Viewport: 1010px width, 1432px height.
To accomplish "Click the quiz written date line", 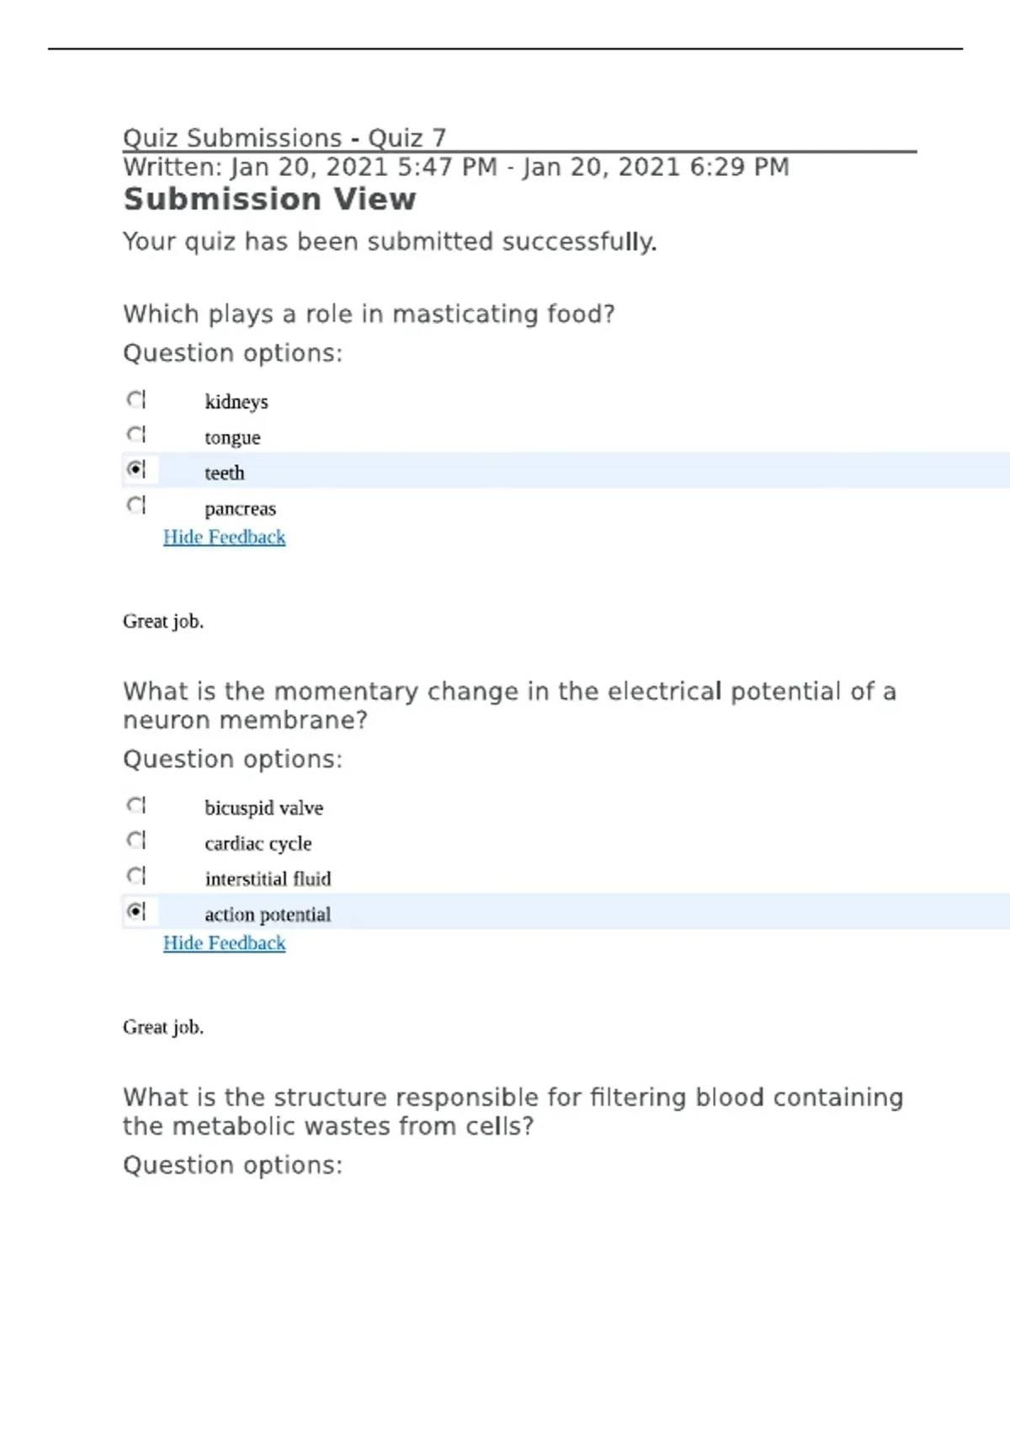I will click(x=456, y=168).
